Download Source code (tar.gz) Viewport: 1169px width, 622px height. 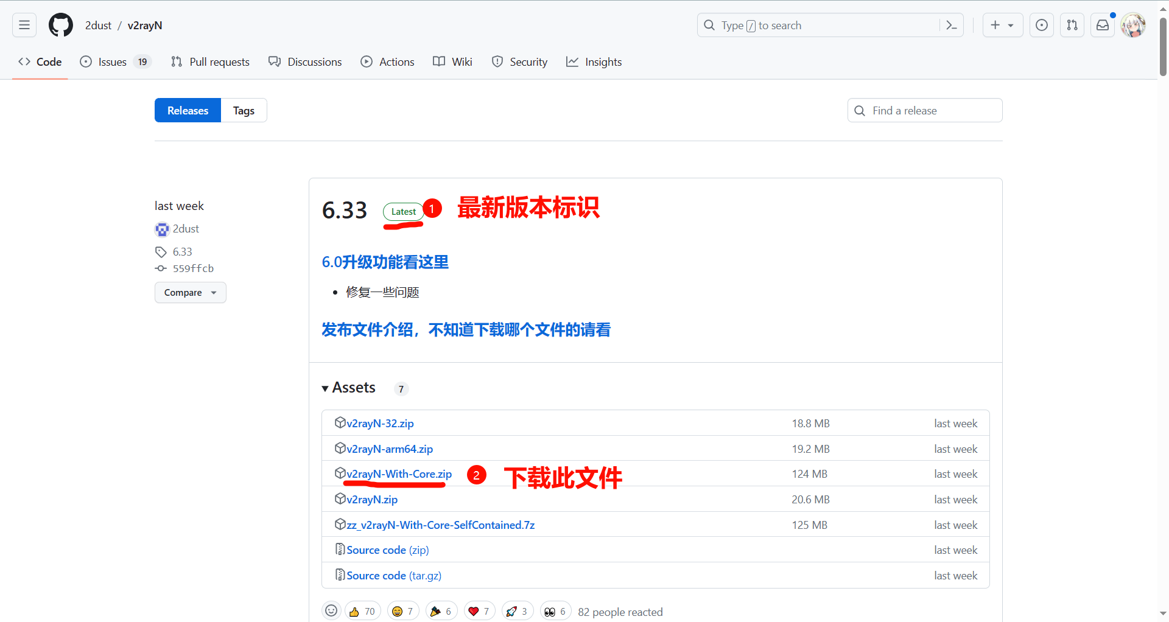394,575
